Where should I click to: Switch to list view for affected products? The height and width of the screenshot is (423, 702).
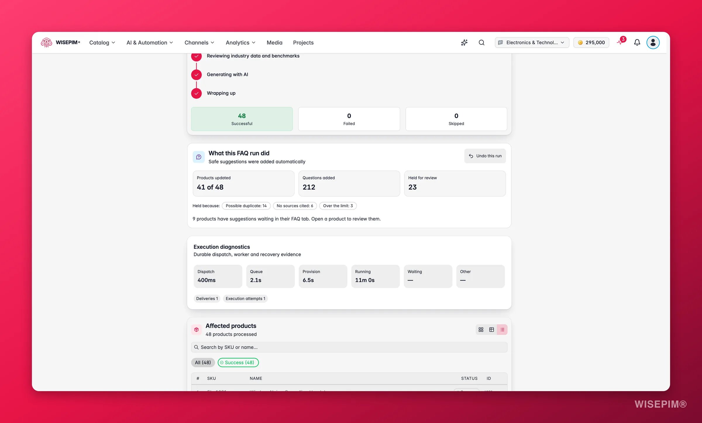tap(502, 330)
